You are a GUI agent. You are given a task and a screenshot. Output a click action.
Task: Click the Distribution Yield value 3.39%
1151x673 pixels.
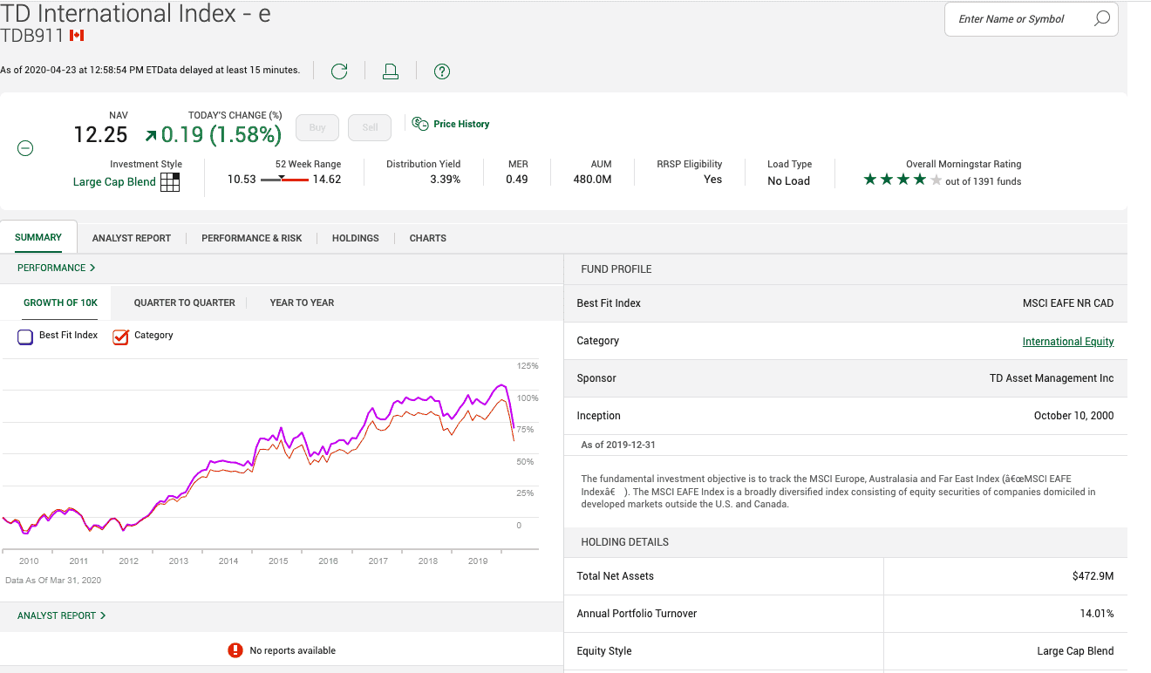tap(445, 180)
